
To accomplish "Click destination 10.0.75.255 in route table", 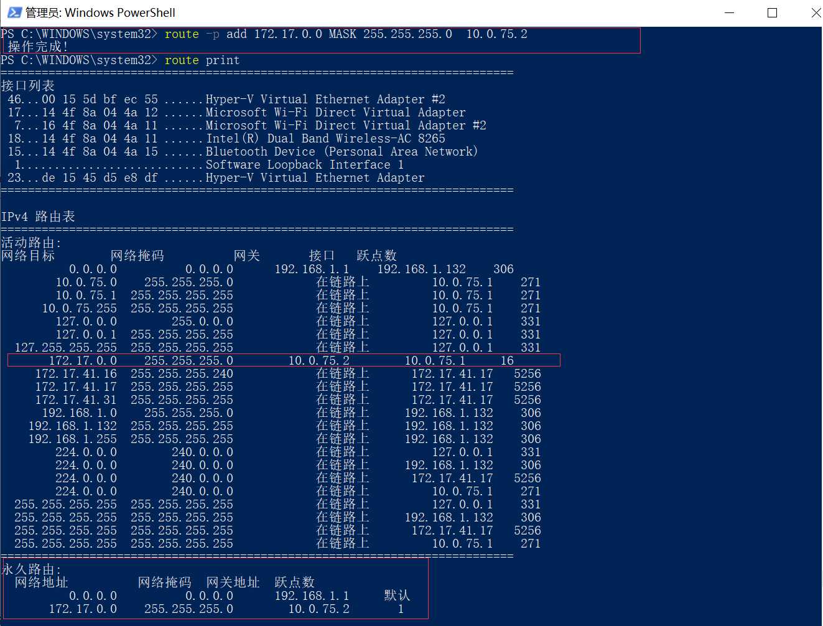I will coord(80,309).
